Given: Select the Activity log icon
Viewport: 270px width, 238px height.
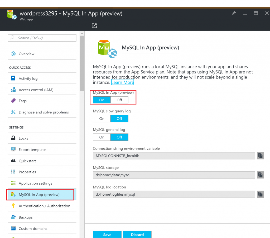Looking at the screenshot, I should click(13, 78).
